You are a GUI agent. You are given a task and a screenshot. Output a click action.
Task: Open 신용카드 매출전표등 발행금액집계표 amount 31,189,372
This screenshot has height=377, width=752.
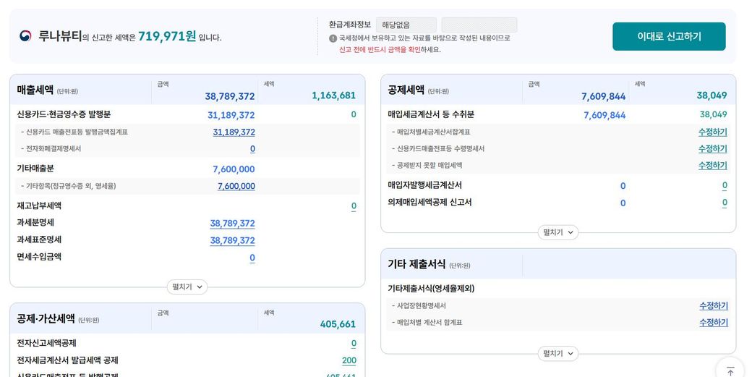[x=234, y=132]
